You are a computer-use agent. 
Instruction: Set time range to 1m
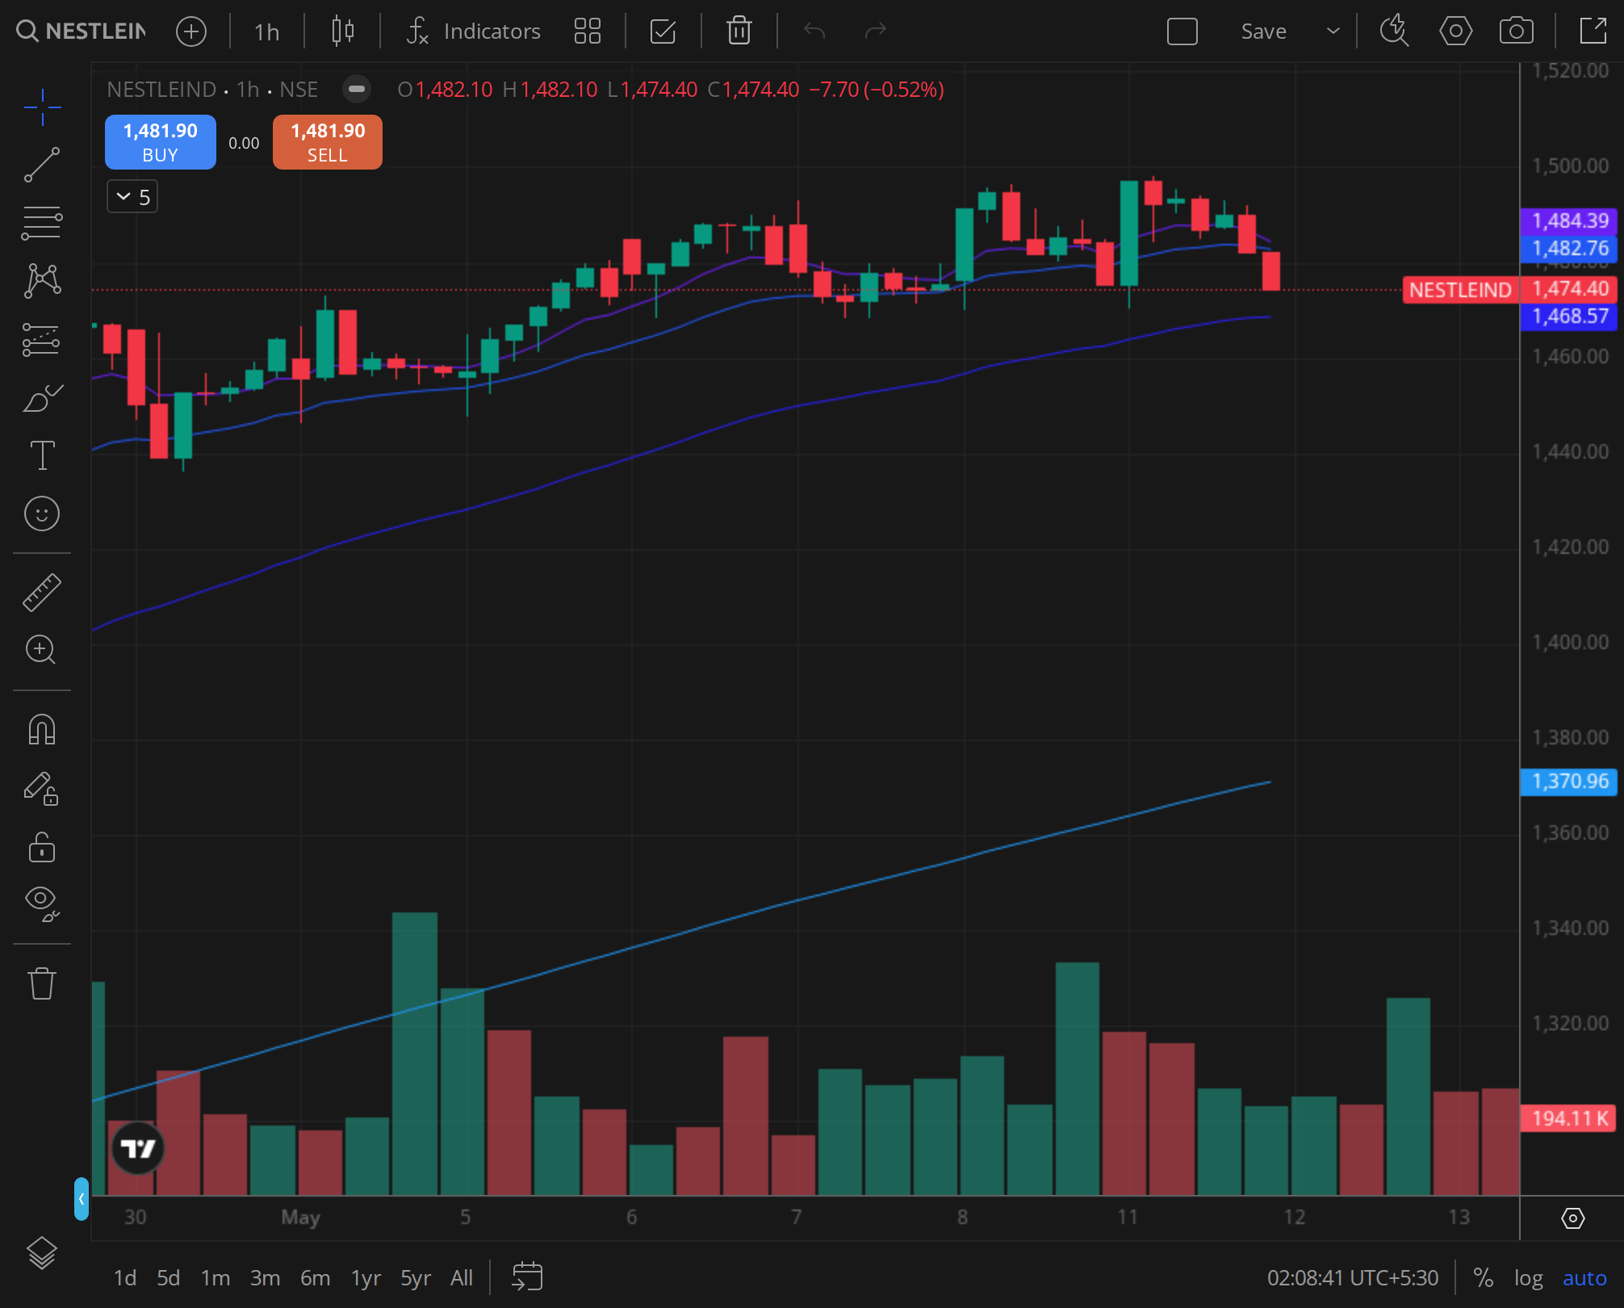tap(216, 1278)
